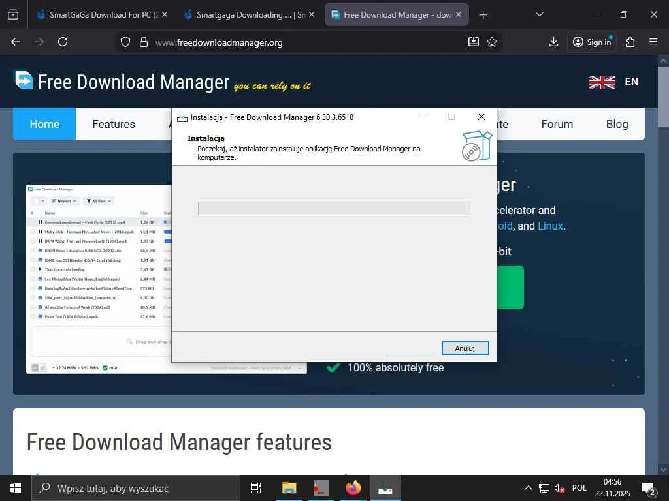Open Task View on the taskbar
Screen dimensions: 669x501
[x=256, y=488]
